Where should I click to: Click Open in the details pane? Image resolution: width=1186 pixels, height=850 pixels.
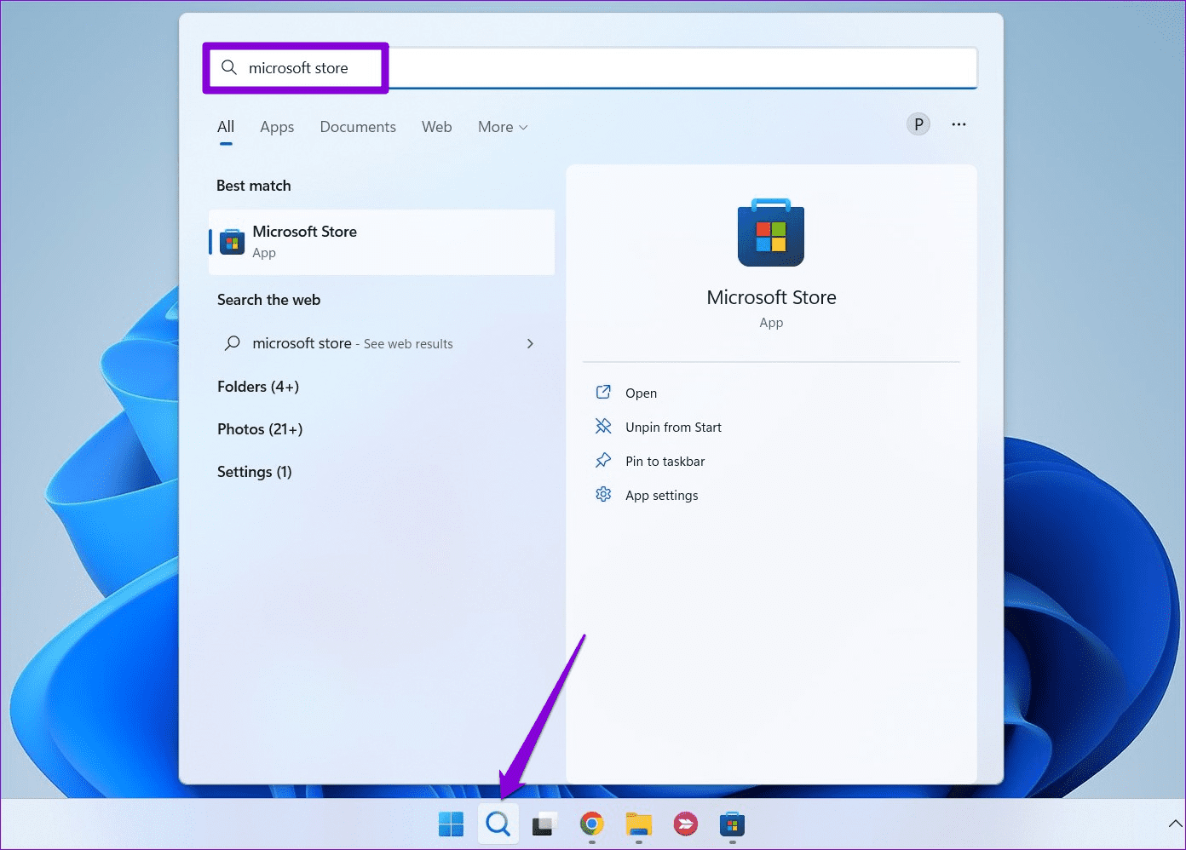click(641, 393)
